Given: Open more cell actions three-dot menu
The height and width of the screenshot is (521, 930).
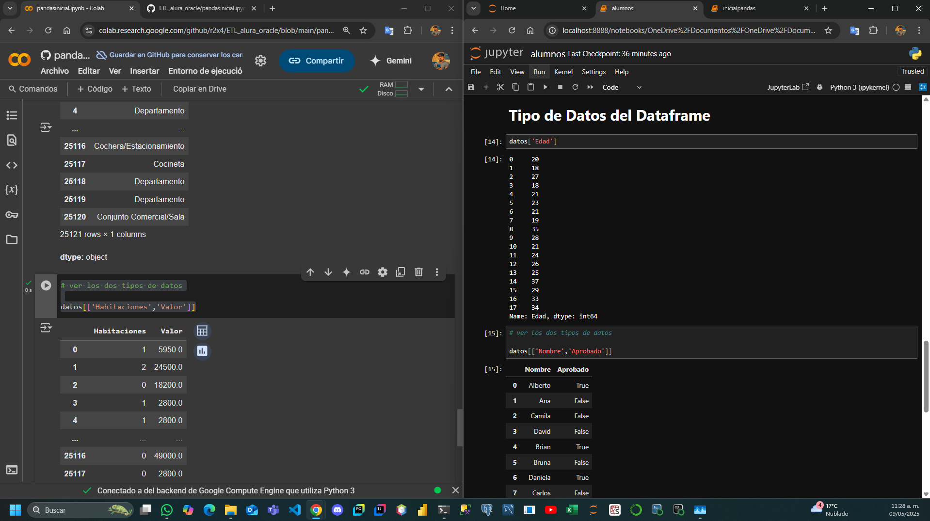Looking at the screenshot, I should click(x=437, y=272).
